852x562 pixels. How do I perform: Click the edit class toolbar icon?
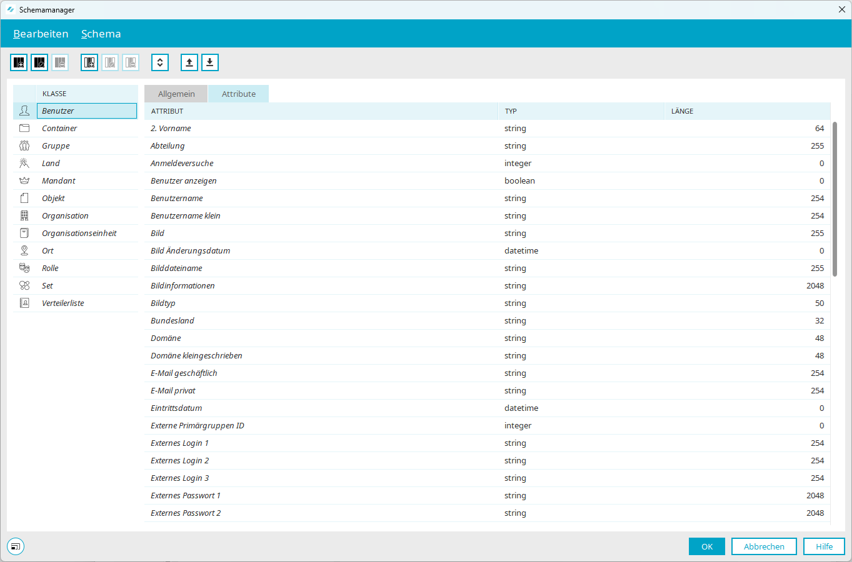point(39,62)
